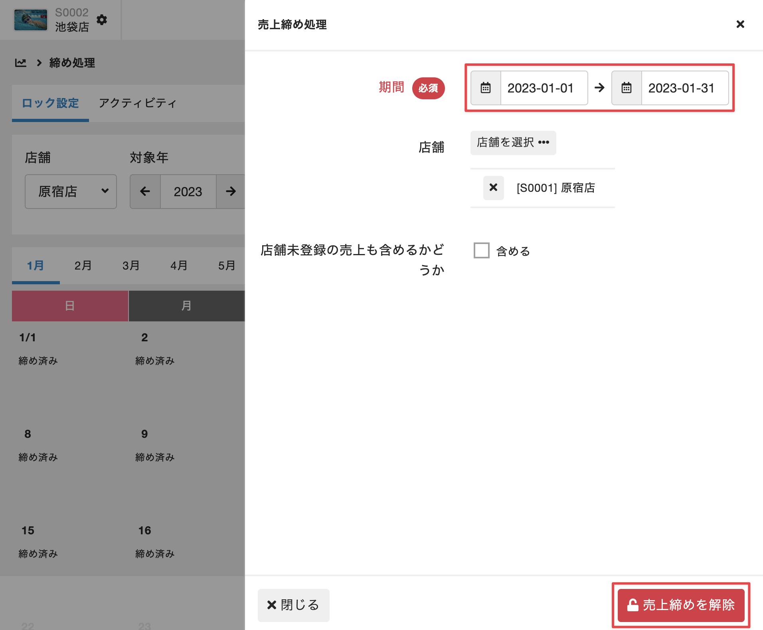Select the 2月 month tab
763x630 pixels.
click(x=83, y=266)
